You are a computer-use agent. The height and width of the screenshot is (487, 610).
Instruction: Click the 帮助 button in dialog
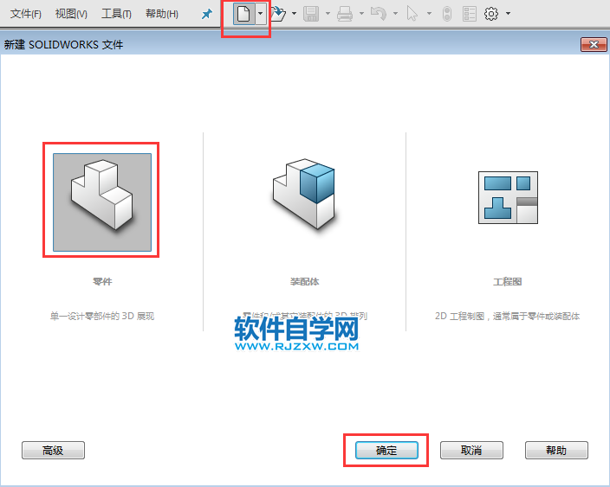tap(556, 451)
